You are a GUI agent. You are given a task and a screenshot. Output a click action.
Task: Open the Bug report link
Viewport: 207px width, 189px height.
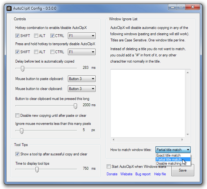pyautogui.click(x=143, y=174)
